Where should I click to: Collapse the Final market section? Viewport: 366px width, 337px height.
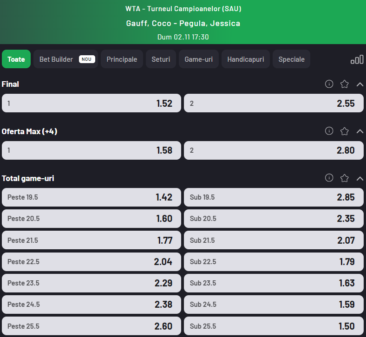tap(359, 84)
